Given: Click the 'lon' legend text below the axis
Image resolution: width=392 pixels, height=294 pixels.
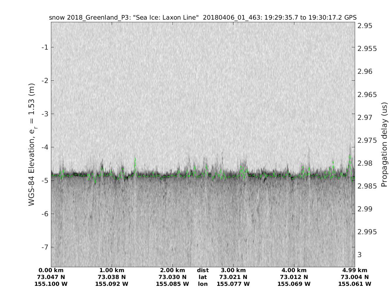Looking at the screenshot, I should click(203, 284).
